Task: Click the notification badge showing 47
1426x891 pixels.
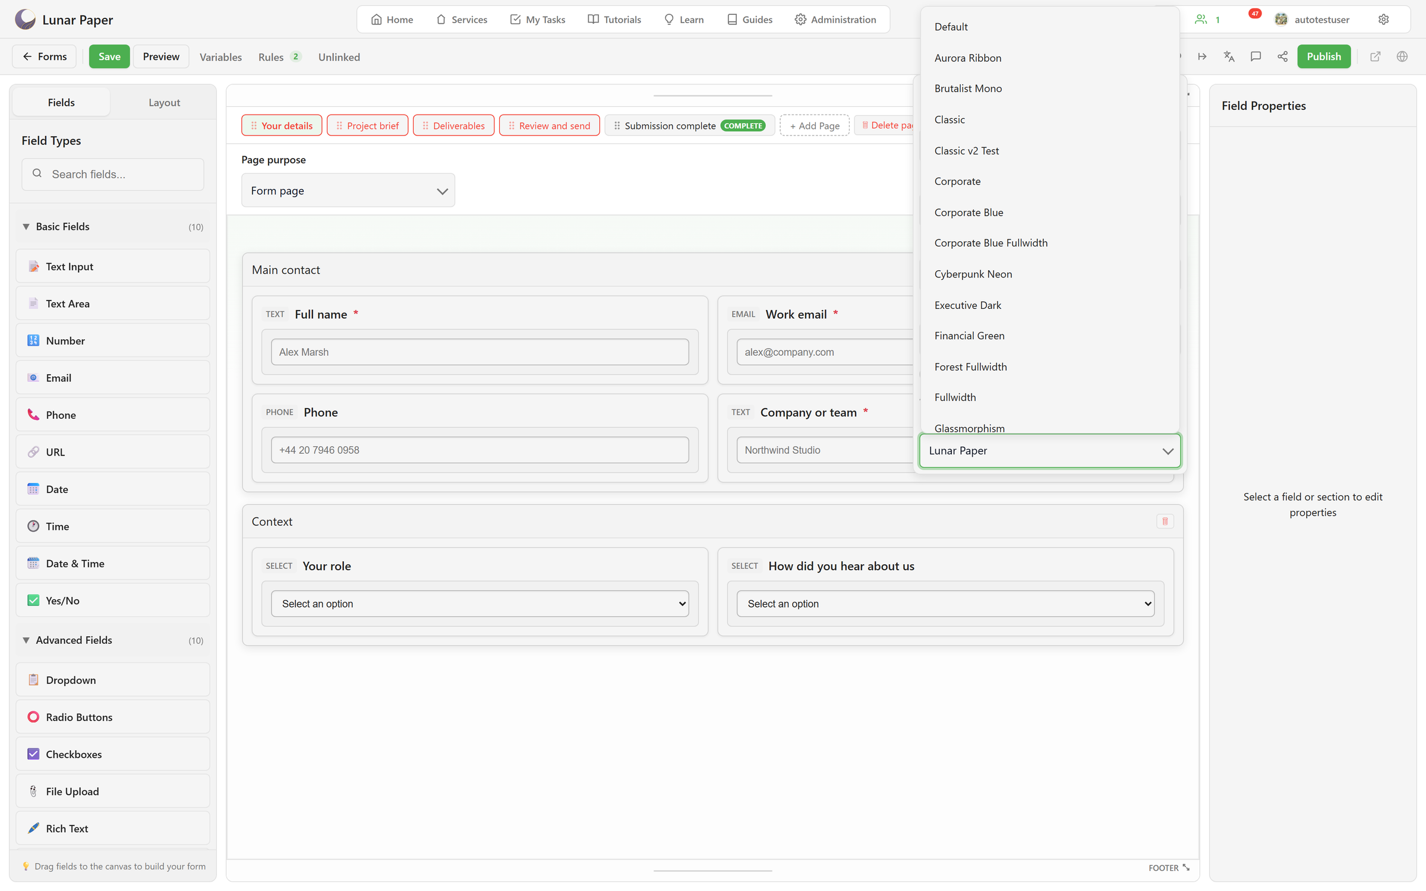Action: coord(1254,14)
